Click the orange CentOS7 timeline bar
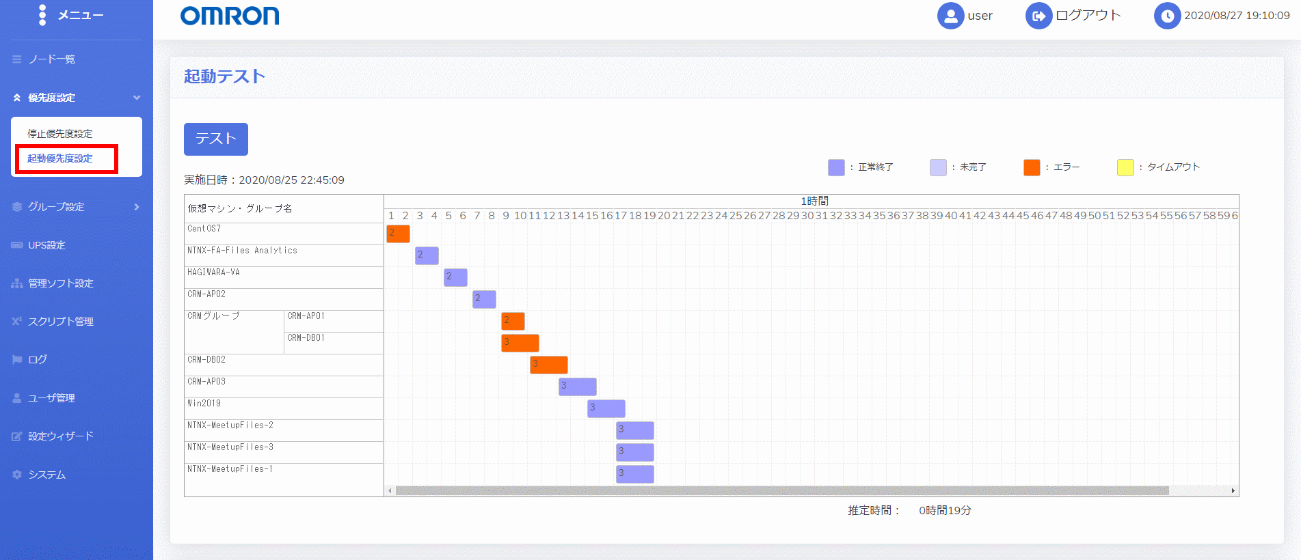Image resolution: width=1301 pixels, height=560 pixels. (398, 234)
